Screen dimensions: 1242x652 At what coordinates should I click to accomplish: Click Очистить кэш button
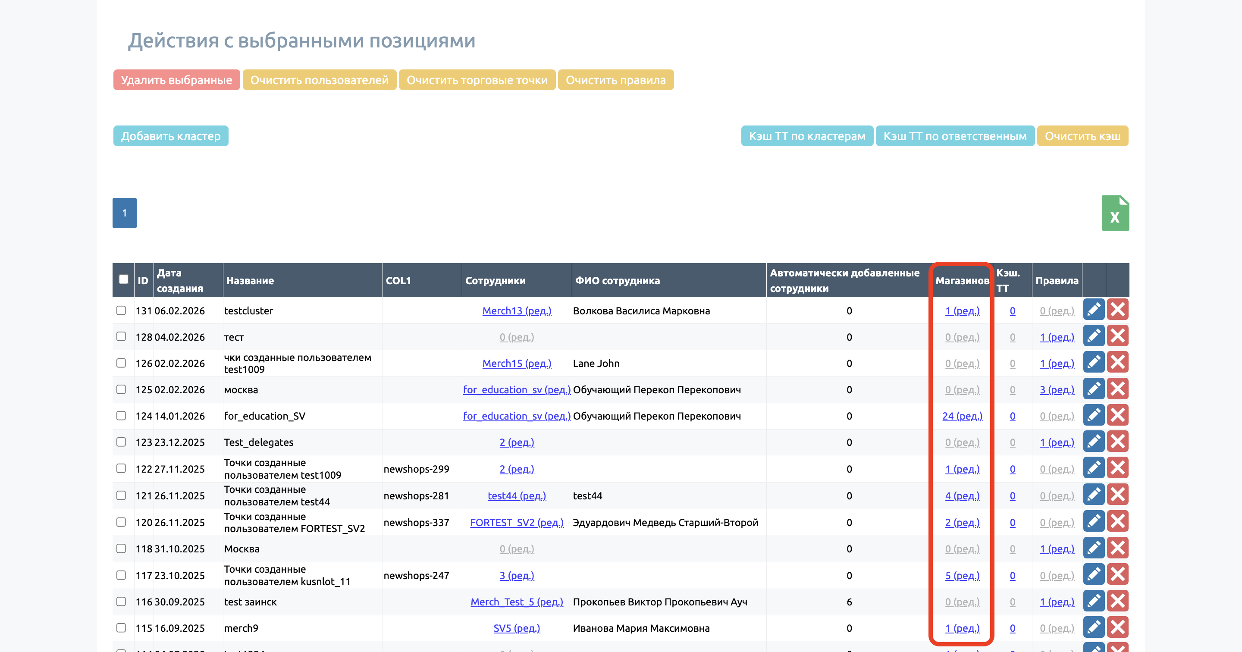(x=1082, y=136)
